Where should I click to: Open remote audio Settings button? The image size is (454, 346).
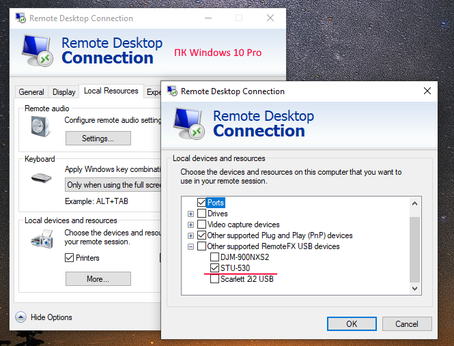coord(98,139)
